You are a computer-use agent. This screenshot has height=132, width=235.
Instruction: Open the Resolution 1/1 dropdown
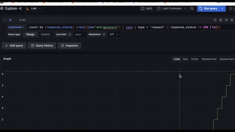click(114, 34)
